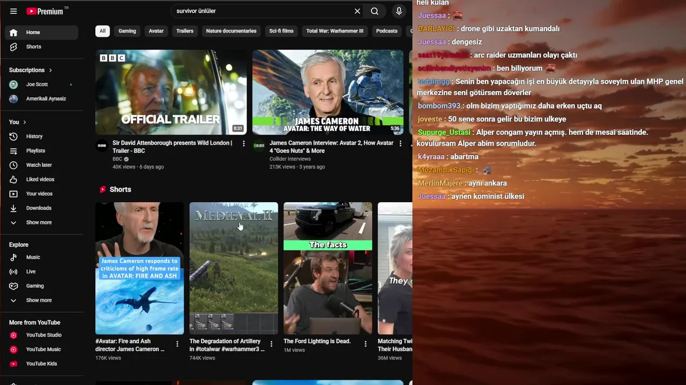Expand Show more under Explore
Image resolution: width=686 pixels, height=385 pixels.
point(41,301)
